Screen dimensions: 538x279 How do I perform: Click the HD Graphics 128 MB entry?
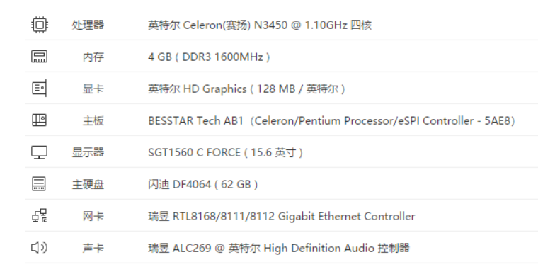pyautogui.click(x=246, y=89)
